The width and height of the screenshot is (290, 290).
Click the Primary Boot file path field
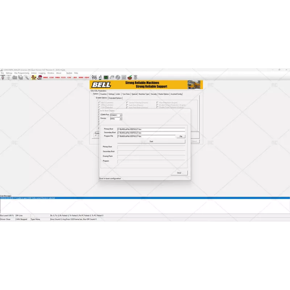click(151, 129)
